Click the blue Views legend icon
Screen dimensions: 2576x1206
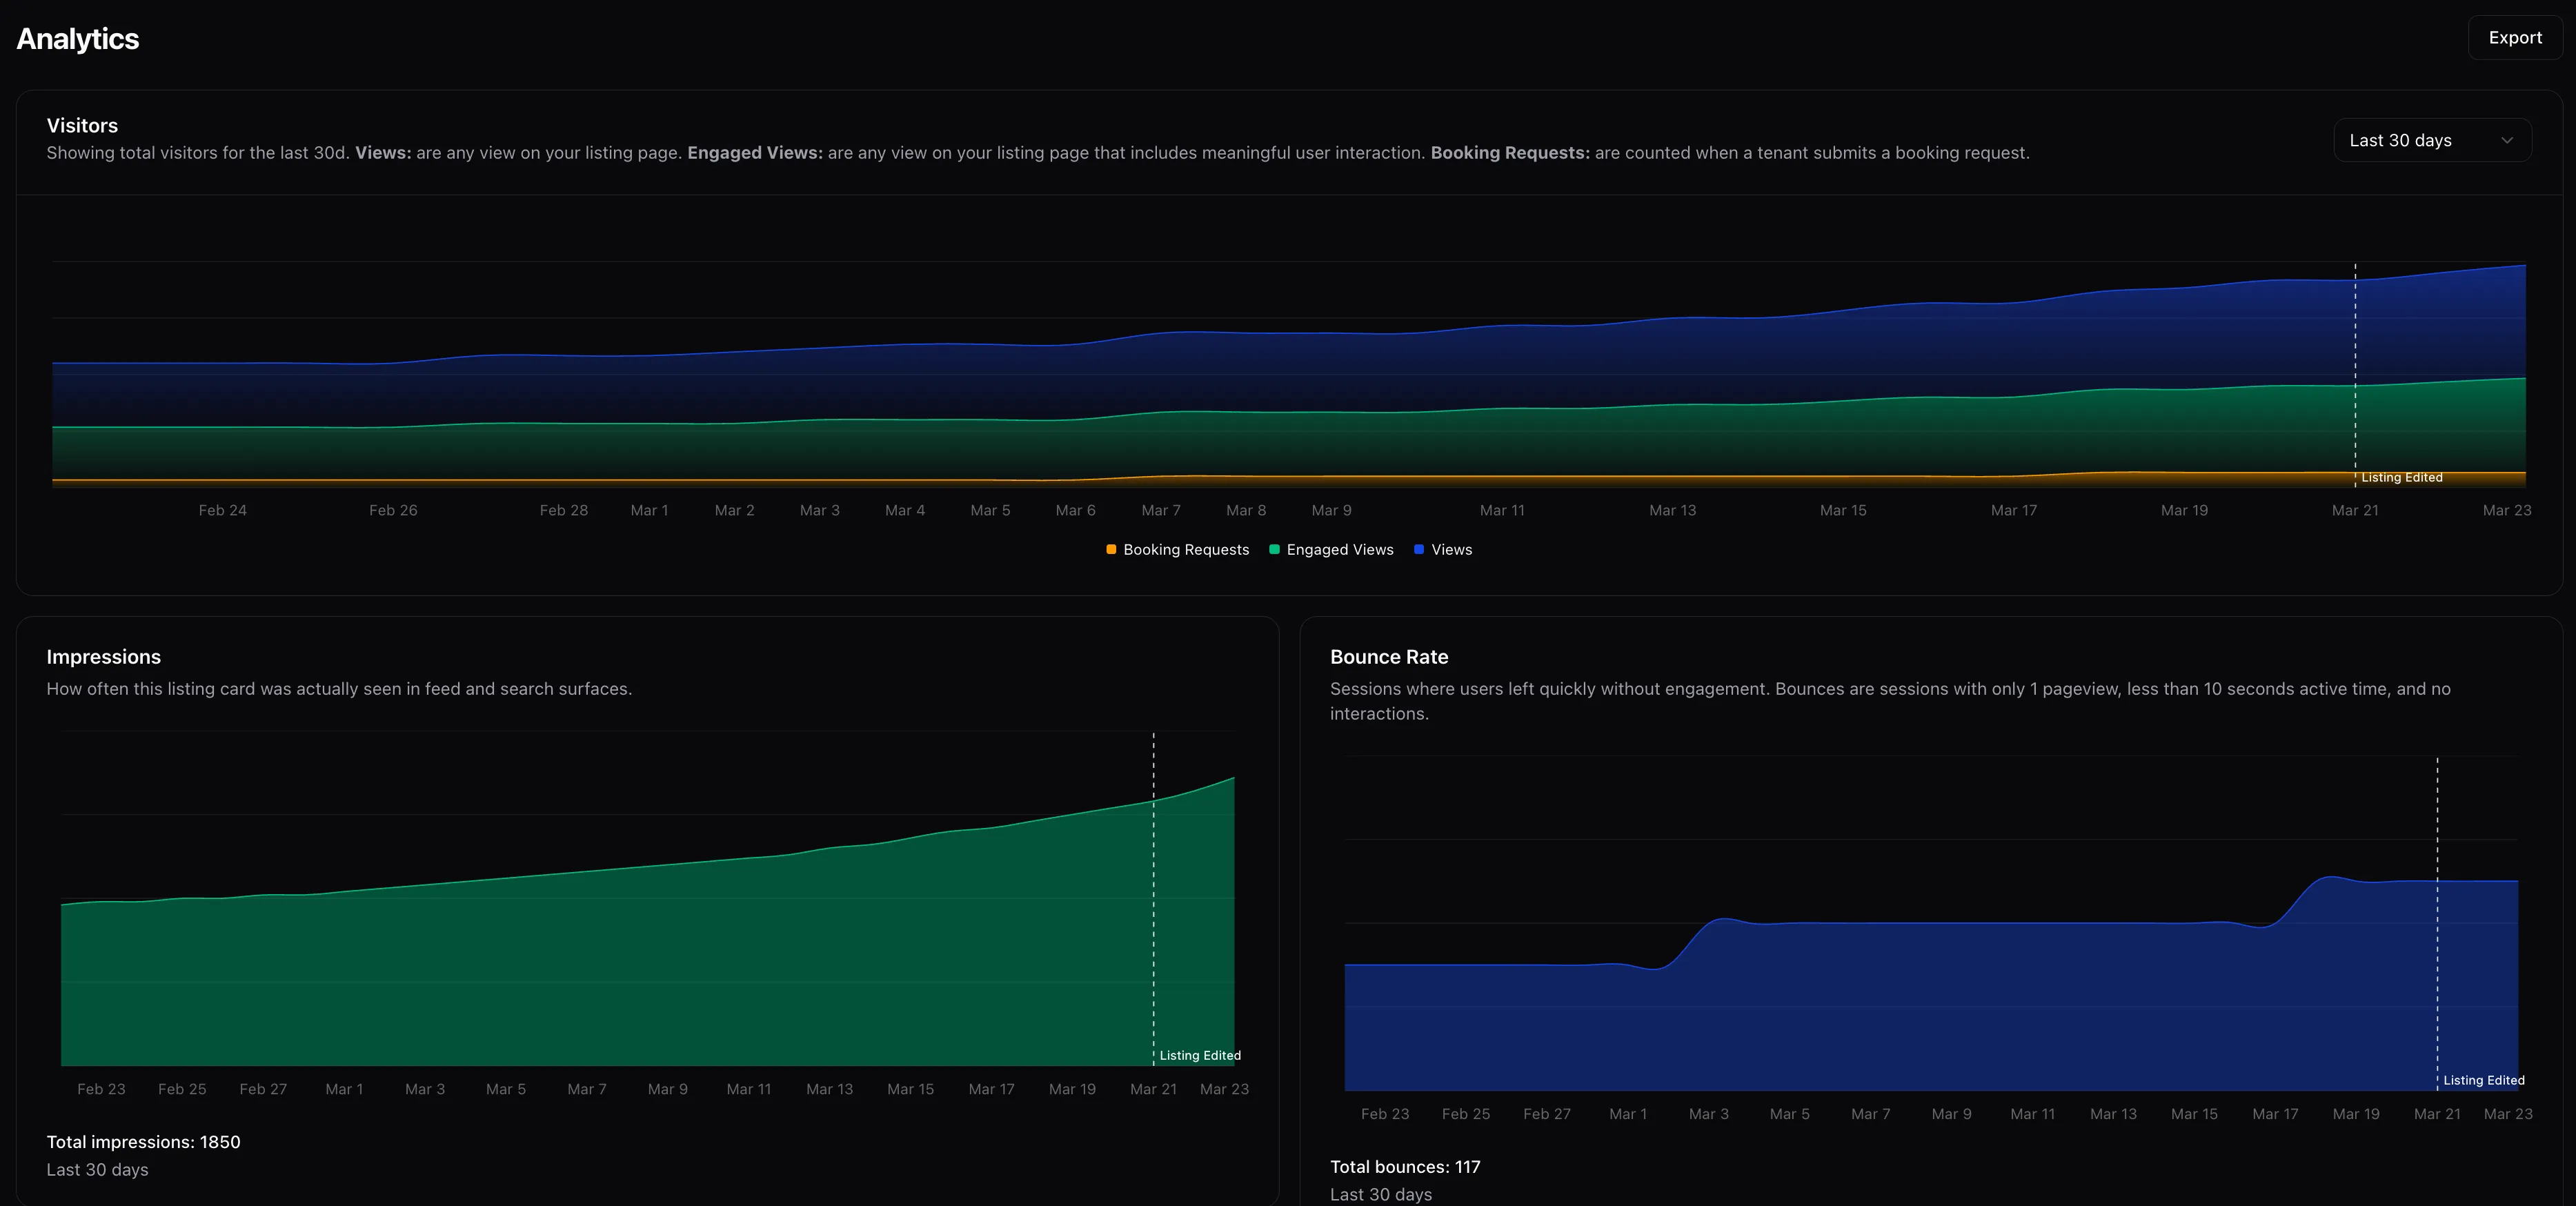coord(1418,550)
